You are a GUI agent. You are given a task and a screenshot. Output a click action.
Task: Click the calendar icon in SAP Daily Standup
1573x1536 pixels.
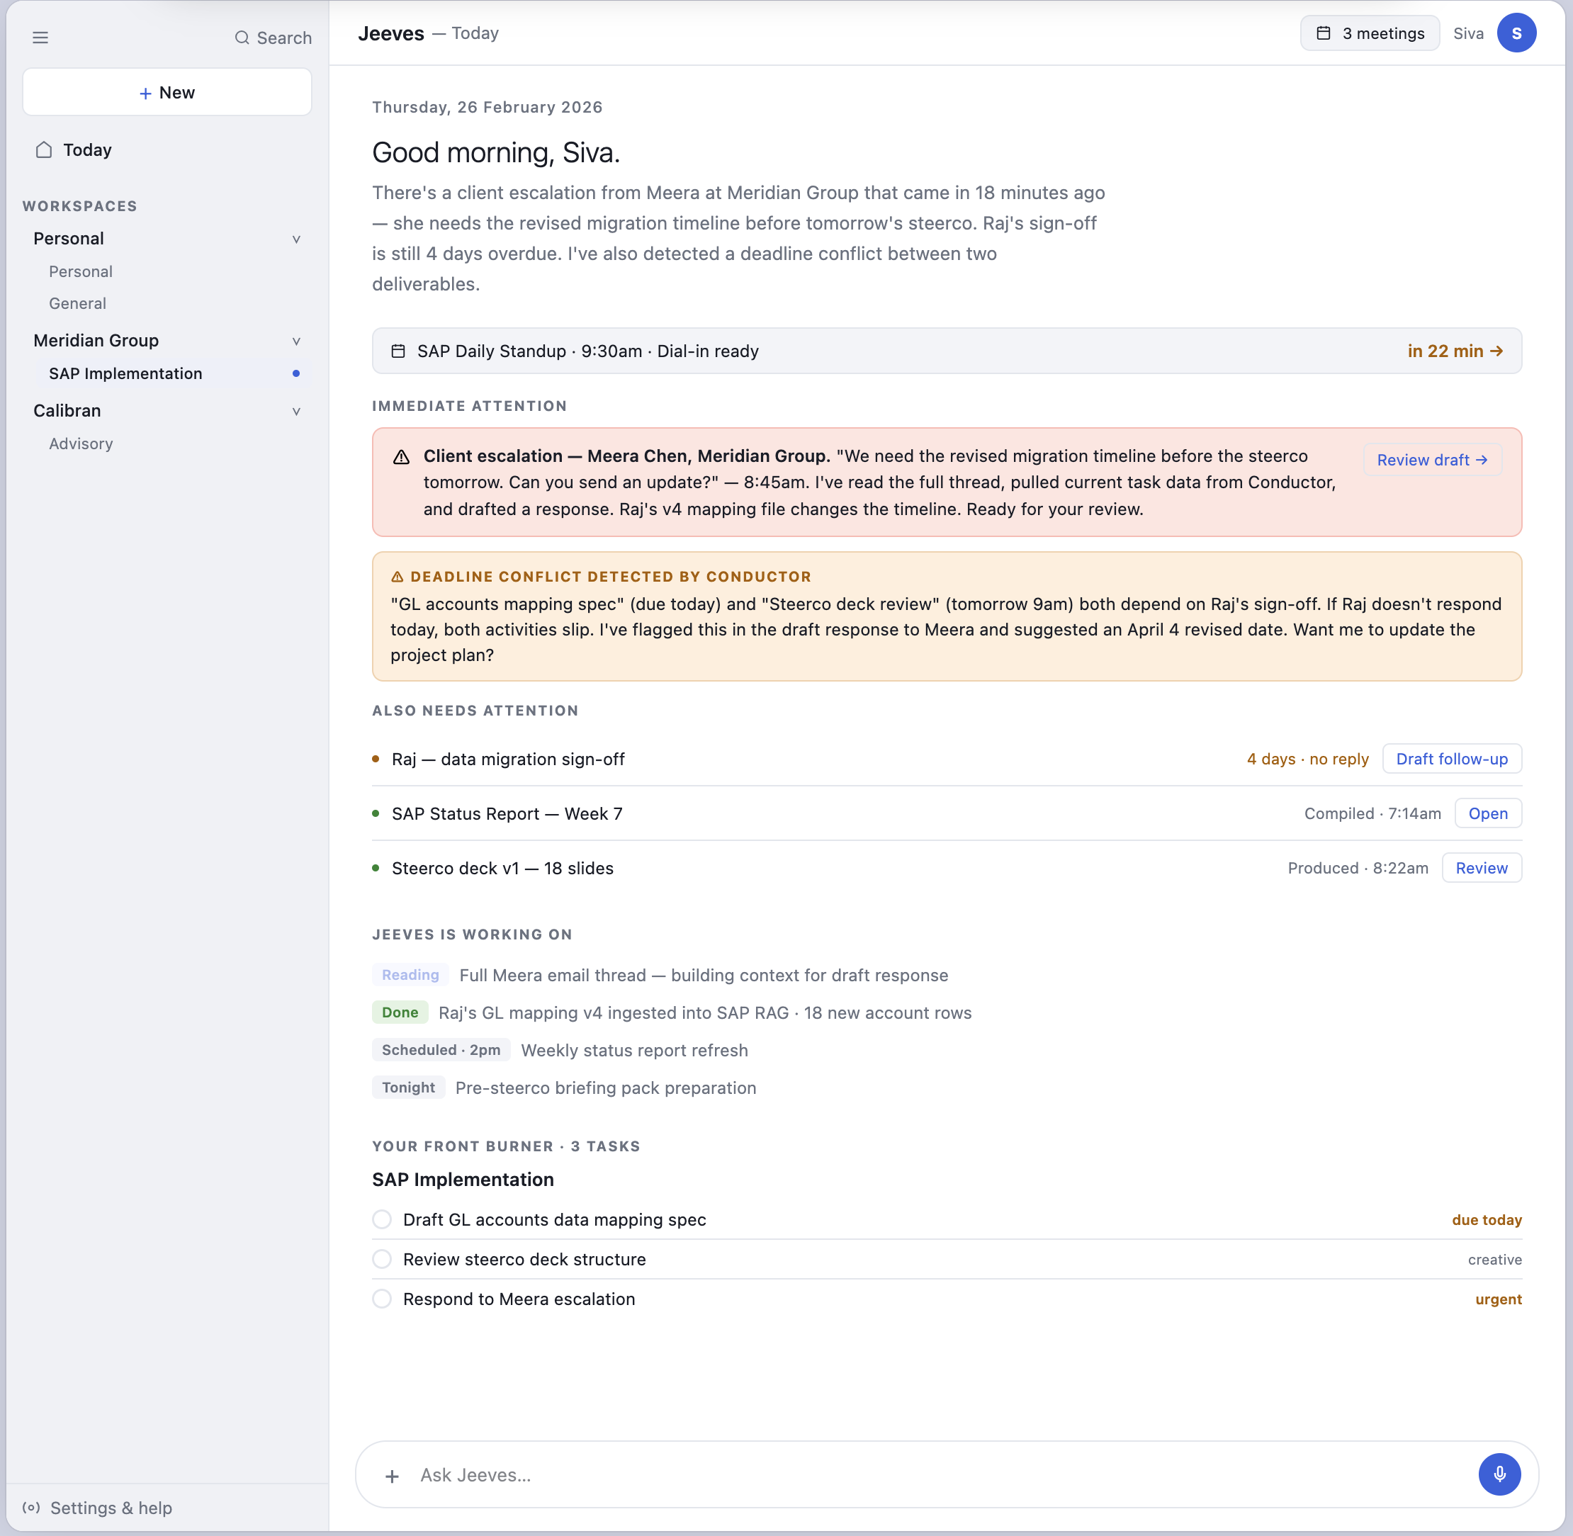[398, 351]
